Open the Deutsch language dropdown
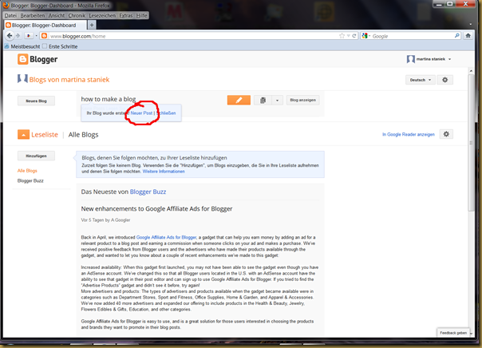482x348 pixels. tap(421, 80)
